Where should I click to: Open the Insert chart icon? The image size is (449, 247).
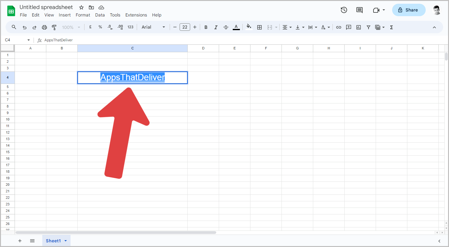point(358,27)
